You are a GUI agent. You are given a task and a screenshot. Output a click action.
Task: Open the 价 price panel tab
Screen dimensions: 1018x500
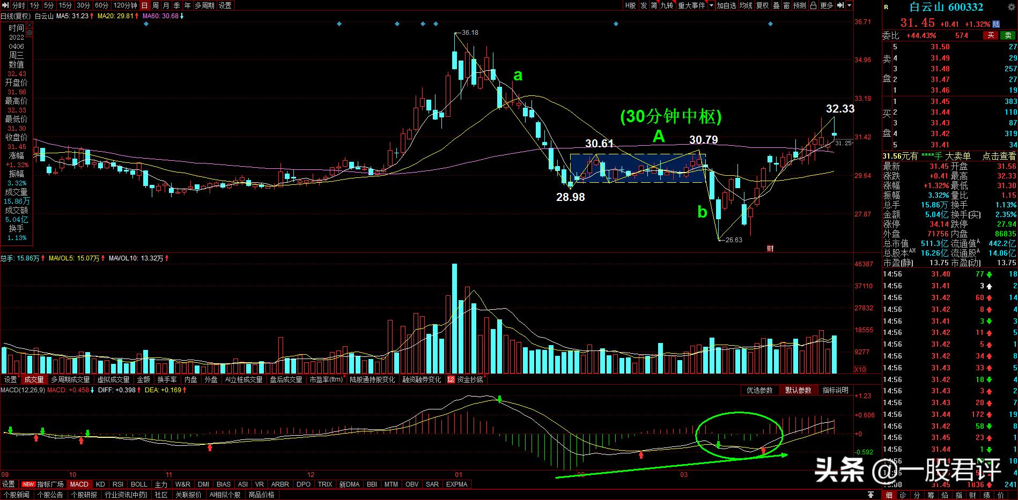(x=1001, y=495)
